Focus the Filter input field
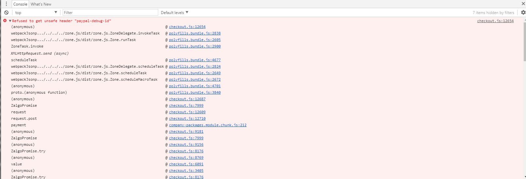The height and width of the screenshot is (179, 526). [x=110, y=12]
